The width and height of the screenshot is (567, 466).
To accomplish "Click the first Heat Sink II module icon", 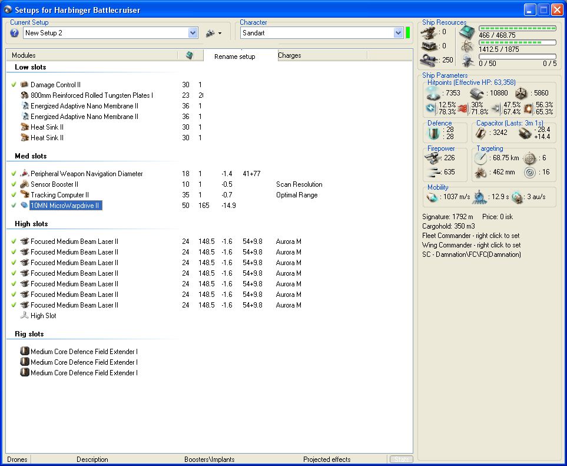I will pos(24,127).
